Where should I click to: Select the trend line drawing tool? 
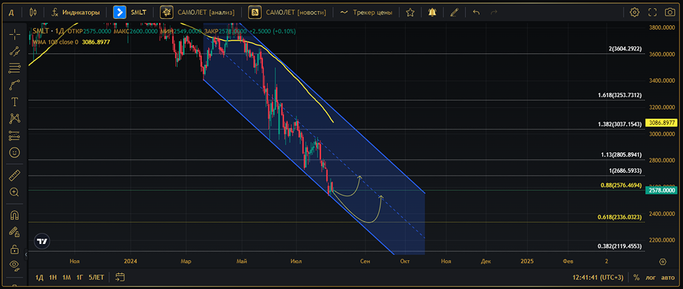pos(14,51)
